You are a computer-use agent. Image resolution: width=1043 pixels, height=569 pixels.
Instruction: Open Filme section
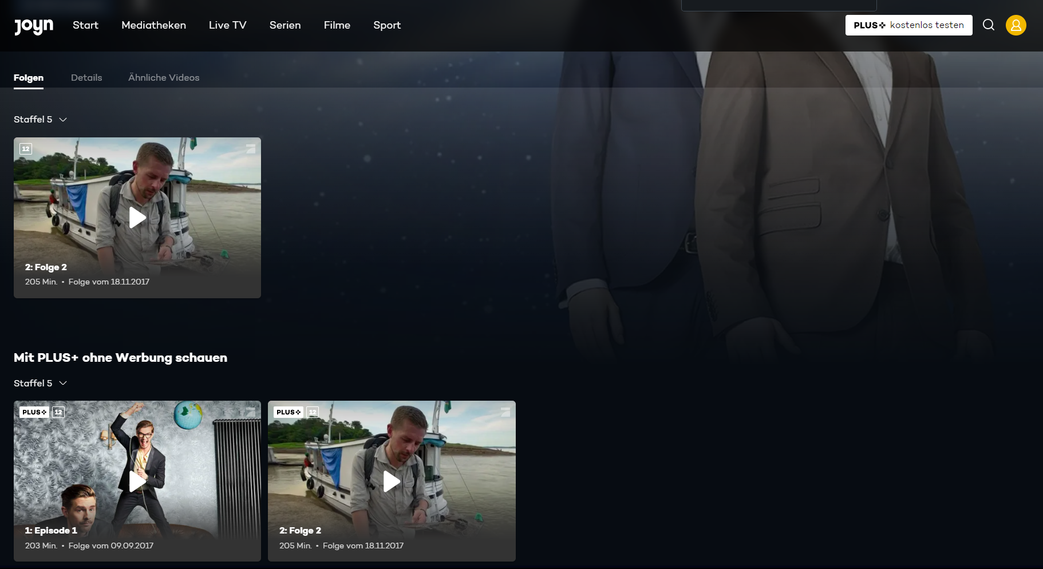pyautogui.click(x=337, y=25)
